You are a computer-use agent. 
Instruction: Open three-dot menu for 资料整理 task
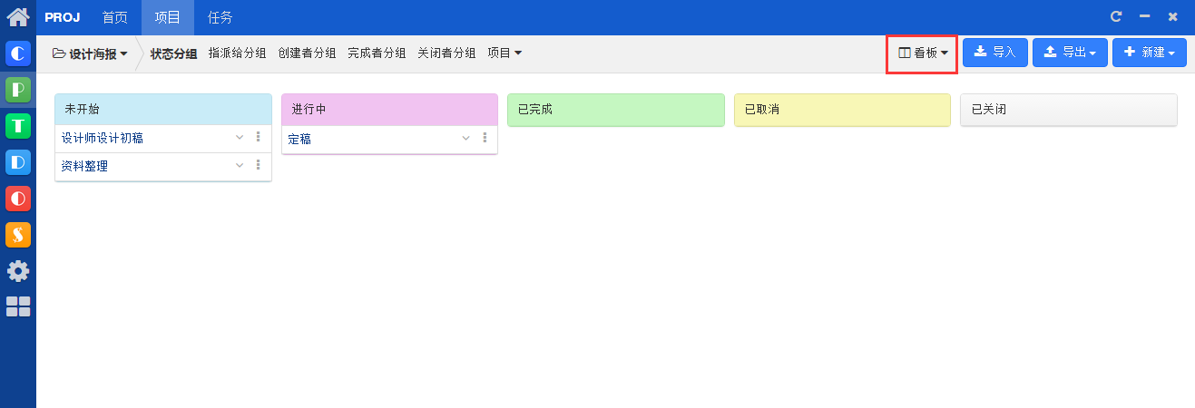(258, 165)
